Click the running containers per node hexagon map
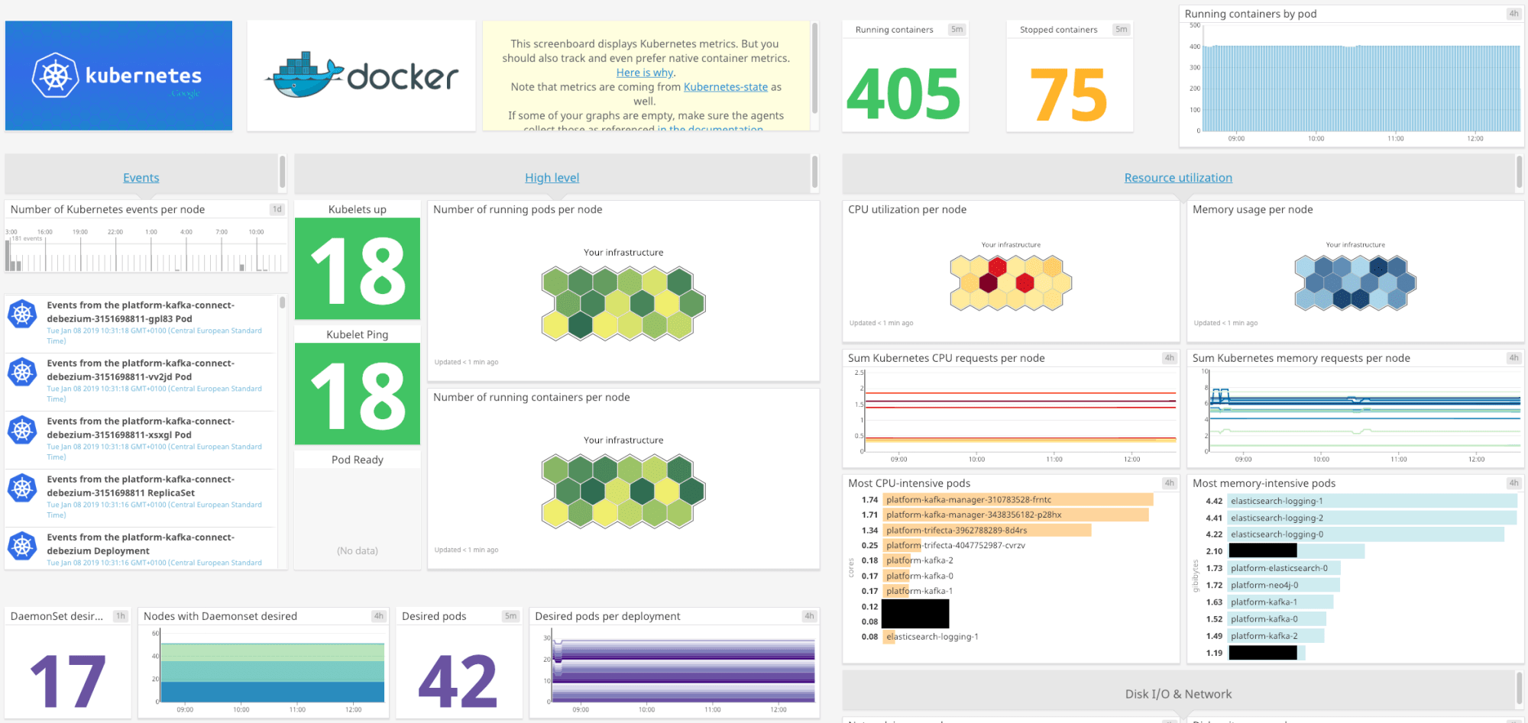The image size is (1528, 723). (x=623, y=491)
